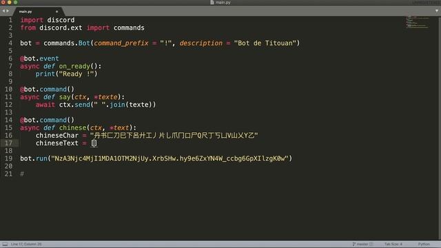Click line number 21 in the gutter
This screenshot has width=441, height=248.
point(8,174)
